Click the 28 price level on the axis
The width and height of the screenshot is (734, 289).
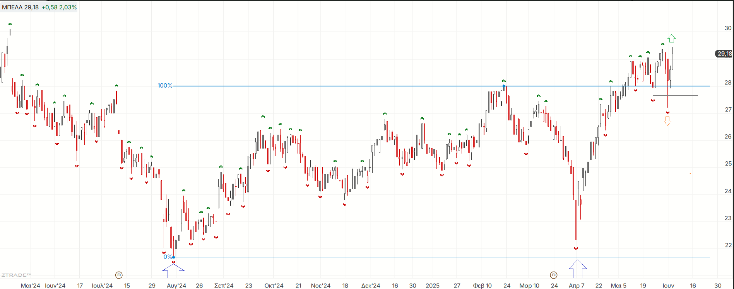pos(728,83)
